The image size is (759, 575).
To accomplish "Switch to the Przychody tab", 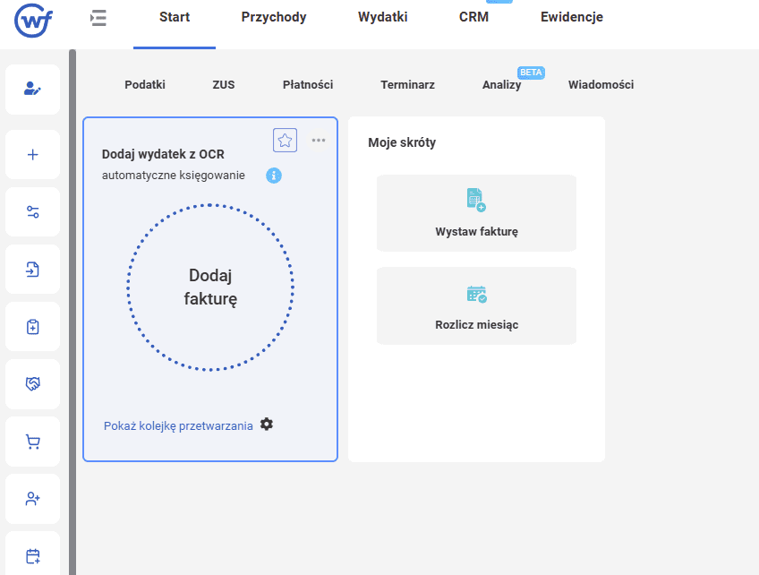I will click(274, 17).
